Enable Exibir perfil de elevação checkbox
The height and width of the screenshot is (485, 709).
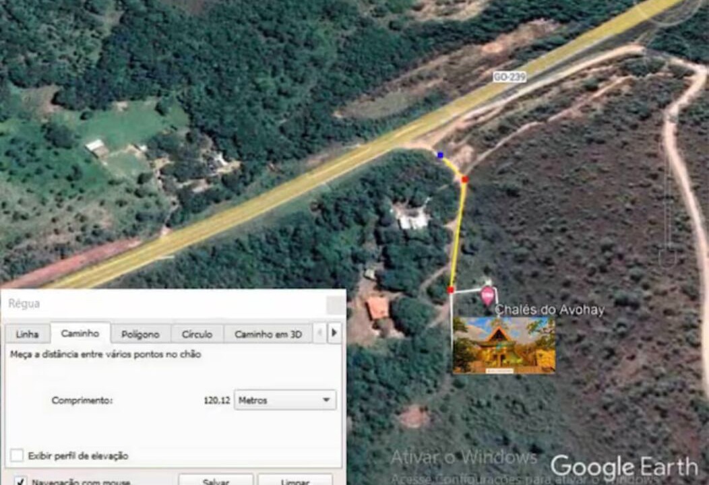17,455
